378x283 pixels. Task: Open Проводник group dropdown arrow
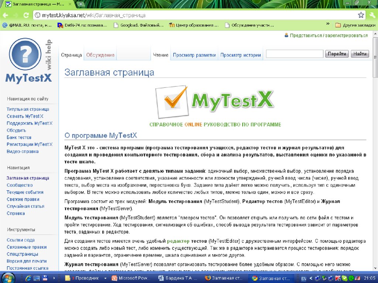105,278
